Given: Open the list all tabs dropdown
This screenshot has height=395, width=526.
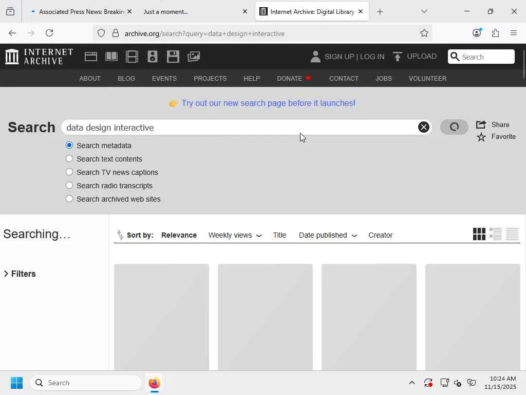Looking at the screenshot, I should point(424,11).
